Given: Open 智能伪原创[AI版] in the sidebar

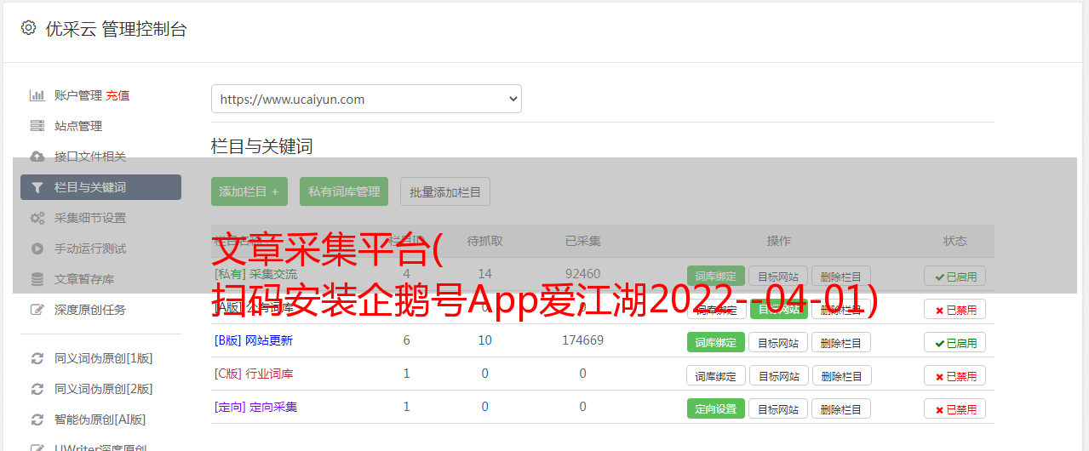Looking at the screenshot, I should (100, 420).
